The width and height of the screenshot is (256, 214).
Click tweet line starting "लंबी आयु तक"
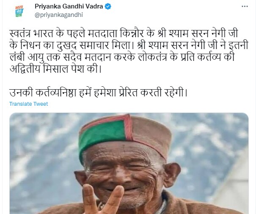pos(122,57)
